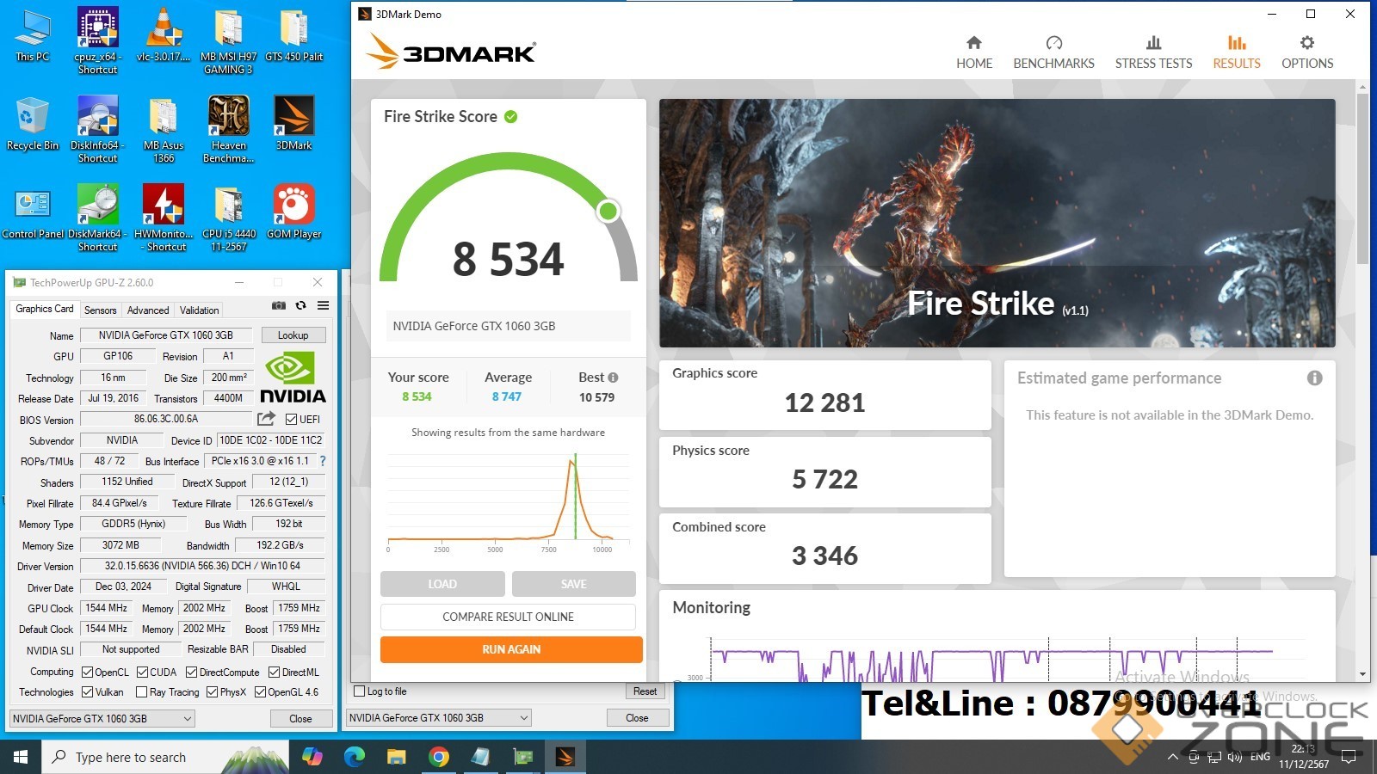This screenshot has width=1377, height=774.
Task: Open GPU selector dropdown in the Graphics Card window
Action: [x=102, y=718]
